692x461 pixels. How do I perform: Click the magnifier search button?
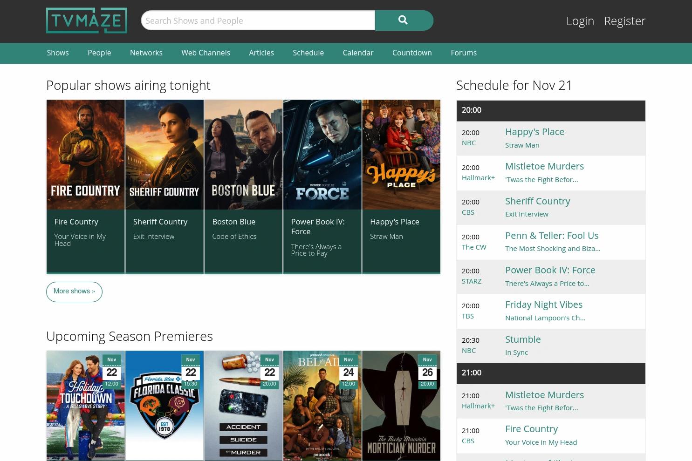coord(404,20)
